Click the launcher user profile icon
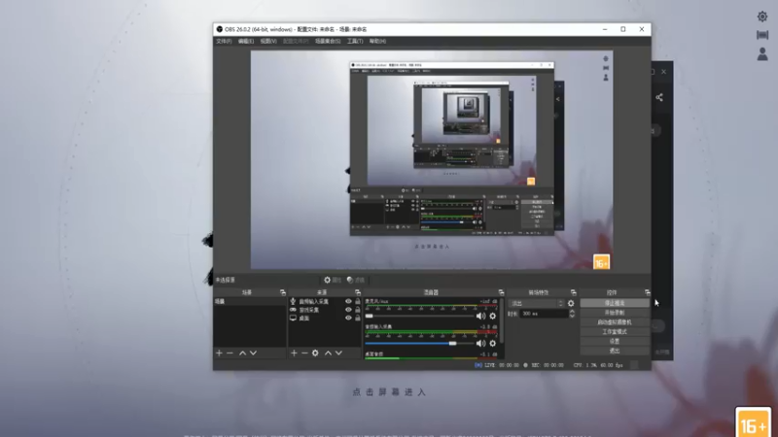 [762, 54]
